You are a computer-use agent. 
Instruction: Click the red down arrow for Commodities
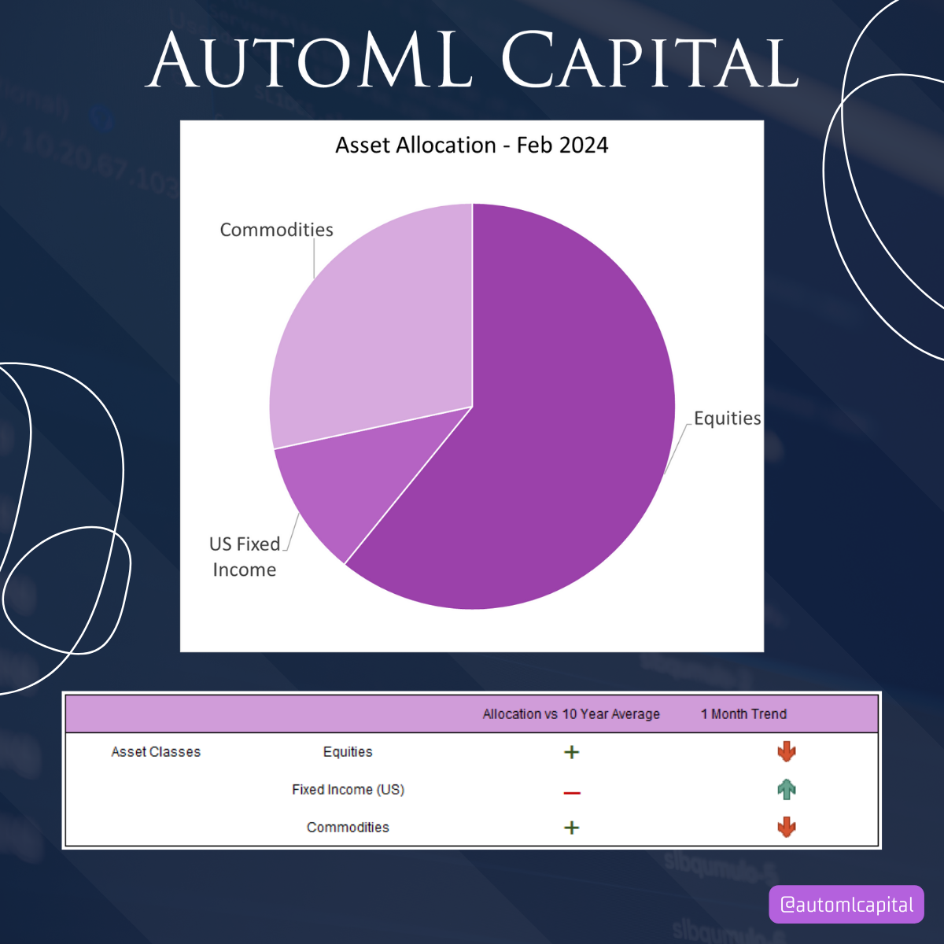786,827
